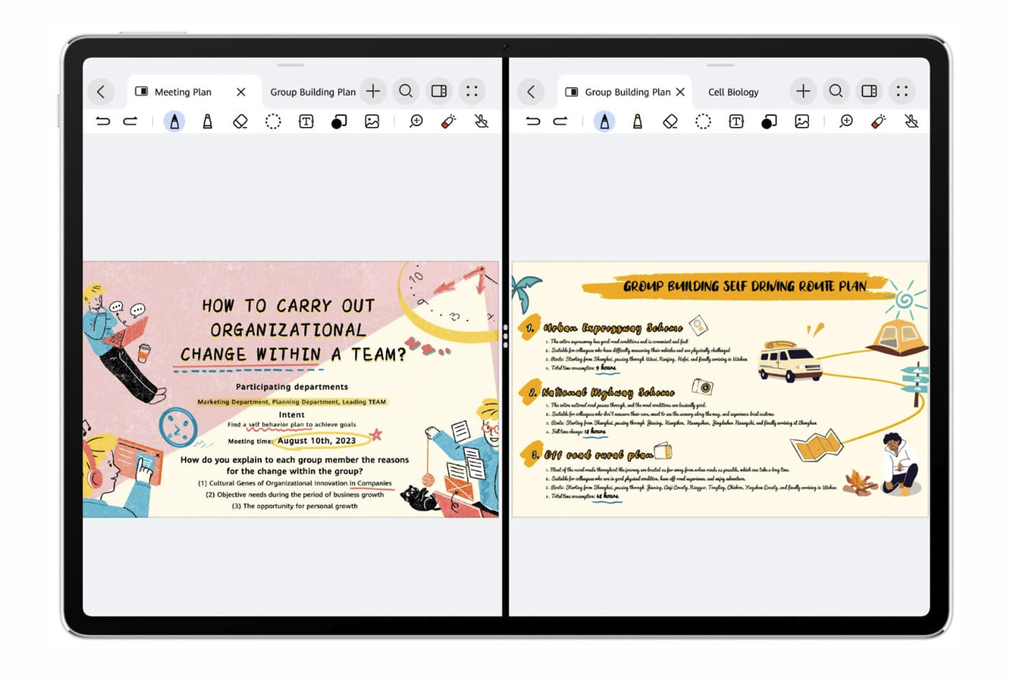
Task: Click the zoom magnifier tool in the left pane
Action: click(416, 122)
